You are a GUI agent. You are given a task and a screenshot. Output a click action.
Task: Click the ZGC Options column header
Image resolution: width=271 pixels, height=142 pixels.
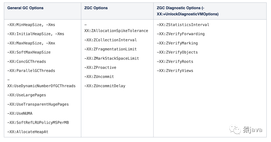tap(96, 8)
